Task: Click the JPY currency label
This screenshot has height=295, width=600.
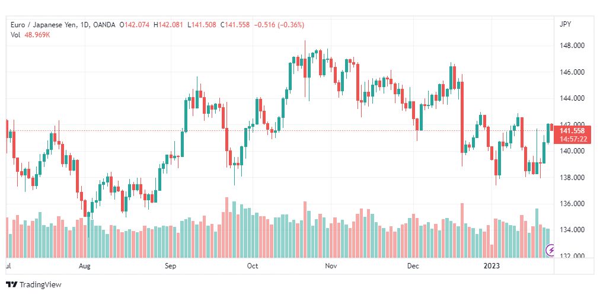Action: point(565,24)
